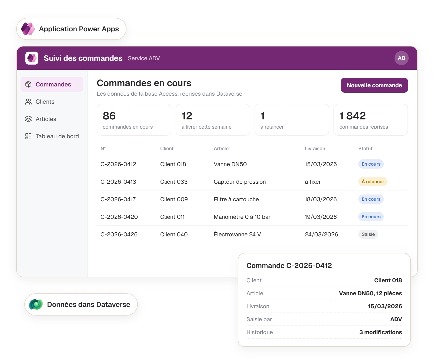Open the Clients menu item
The height and width of the screenshot is (362, 434).
pos(52,102)
